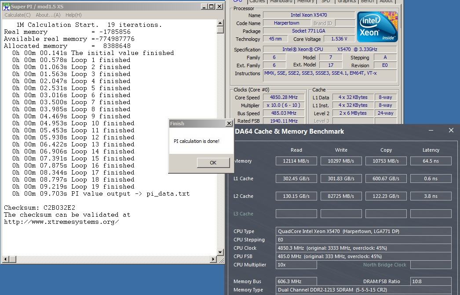Click the Super PI scroll up arrow
Image resolution: width=460 pixels, height=295 pixels.
tap(220, 23)
